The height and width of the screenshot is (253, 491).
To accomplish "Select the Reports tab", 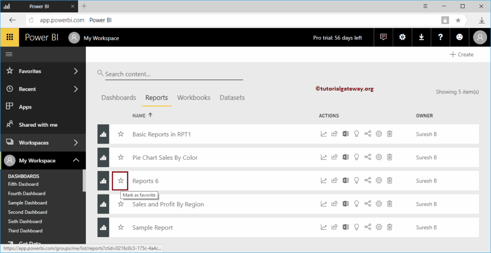I will (157, 97).
